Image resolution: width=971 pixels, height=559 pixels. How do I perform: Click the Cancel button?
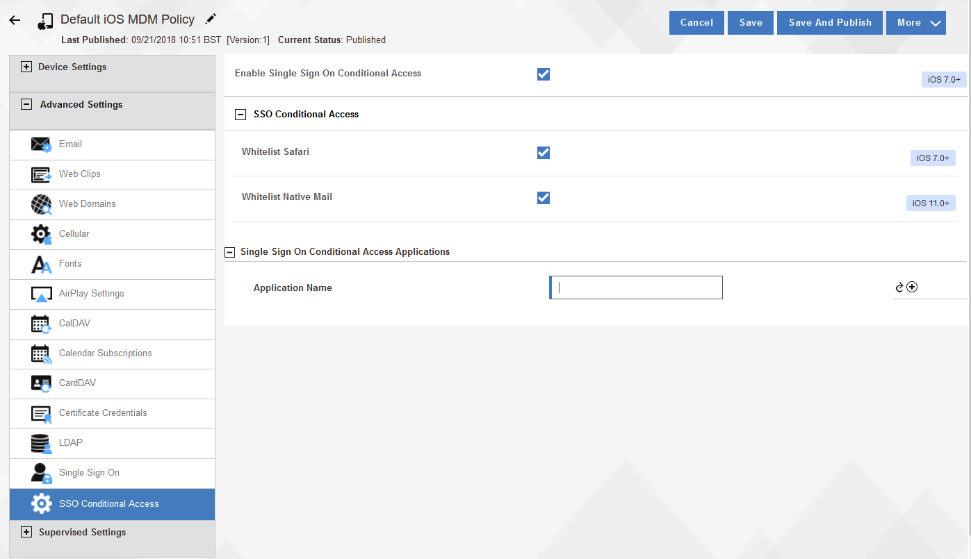696,22
